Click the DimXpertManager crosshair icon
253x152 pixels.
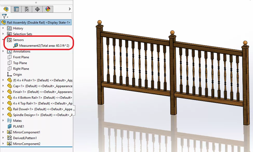pos(37,9)
